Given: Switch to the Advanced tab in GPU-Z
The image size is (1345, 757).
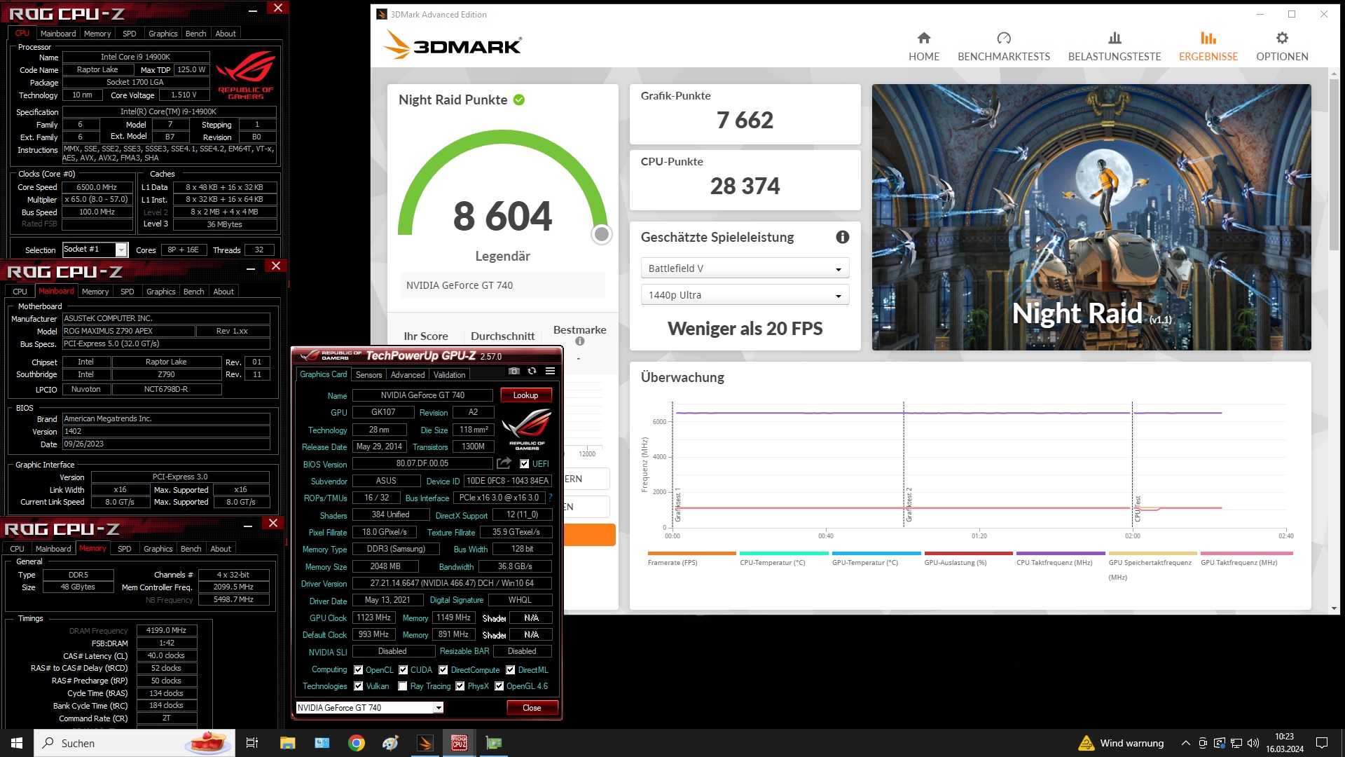Looking at the screenshot, I should click(407, 374).
